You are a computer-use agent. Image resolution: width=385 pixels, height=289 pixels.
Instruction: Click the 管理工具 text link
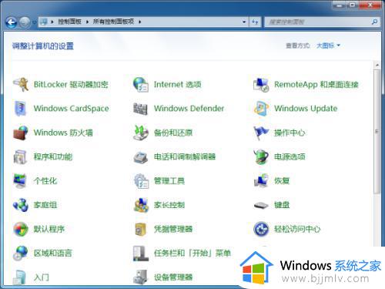pos(169,181)
